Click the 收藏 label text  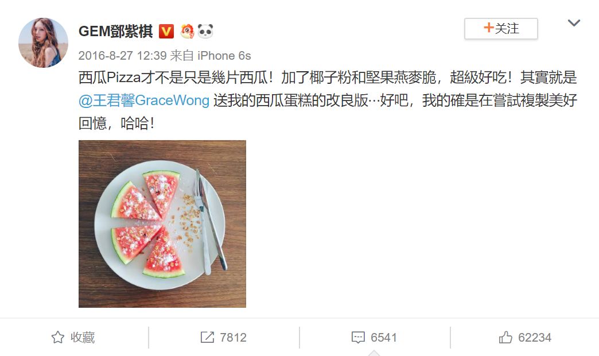click(x=83, y=337)
